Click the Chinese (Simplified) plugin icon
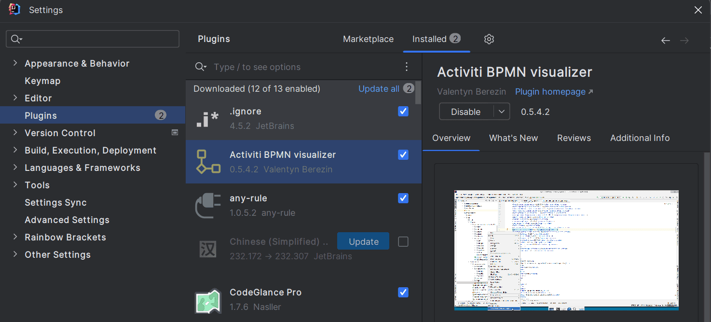The width and height of the screenshot is (711, 322). 208,249
